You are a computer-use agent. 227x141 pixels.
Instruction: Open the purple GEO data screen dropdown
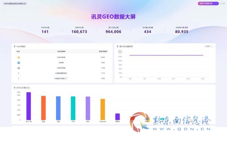[208, 3]
